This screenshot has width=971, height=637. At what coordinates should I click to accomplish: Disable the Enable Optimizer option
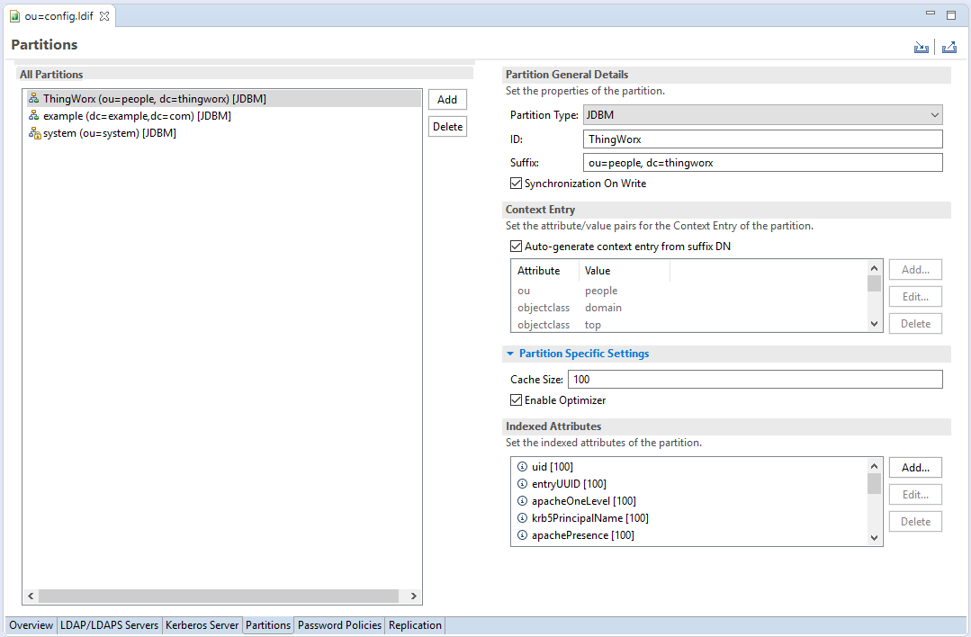516,399
